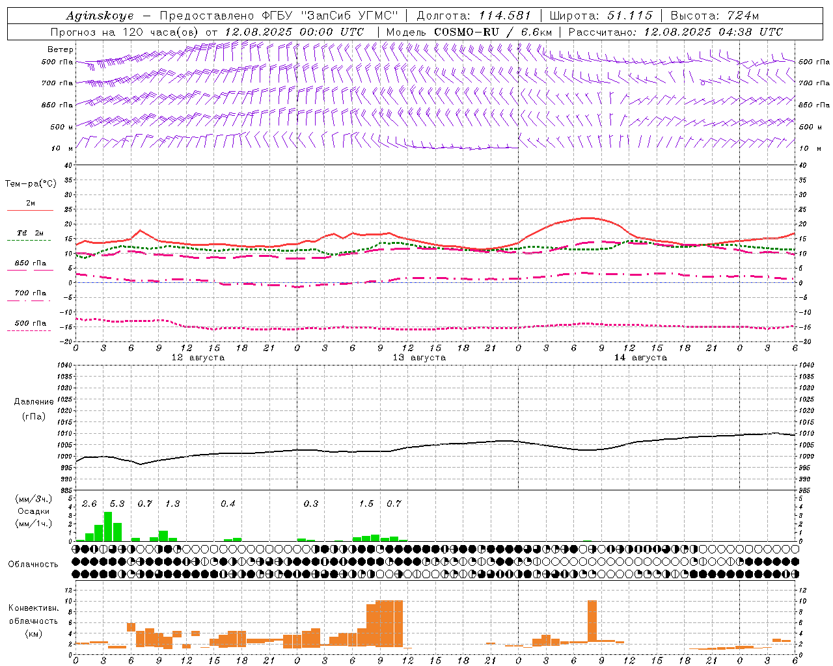
Task: Click the tallest green precipitation bar
Action: (x=108, y=527)
